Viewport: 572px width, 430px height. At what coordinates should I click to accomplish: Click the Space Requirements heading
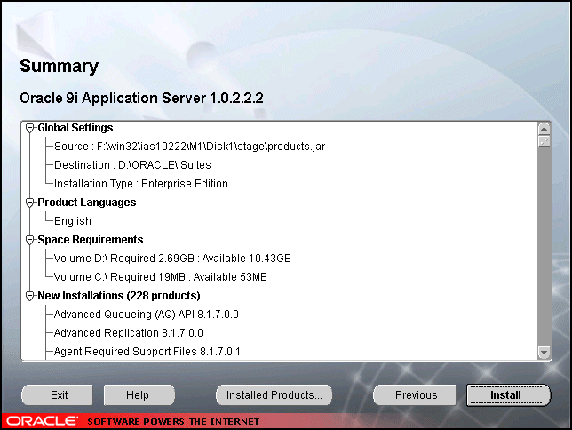point(91,240)
